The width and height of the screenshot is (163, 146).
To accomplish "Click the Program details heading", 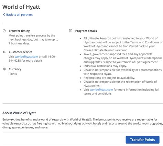I will [86, 31].
